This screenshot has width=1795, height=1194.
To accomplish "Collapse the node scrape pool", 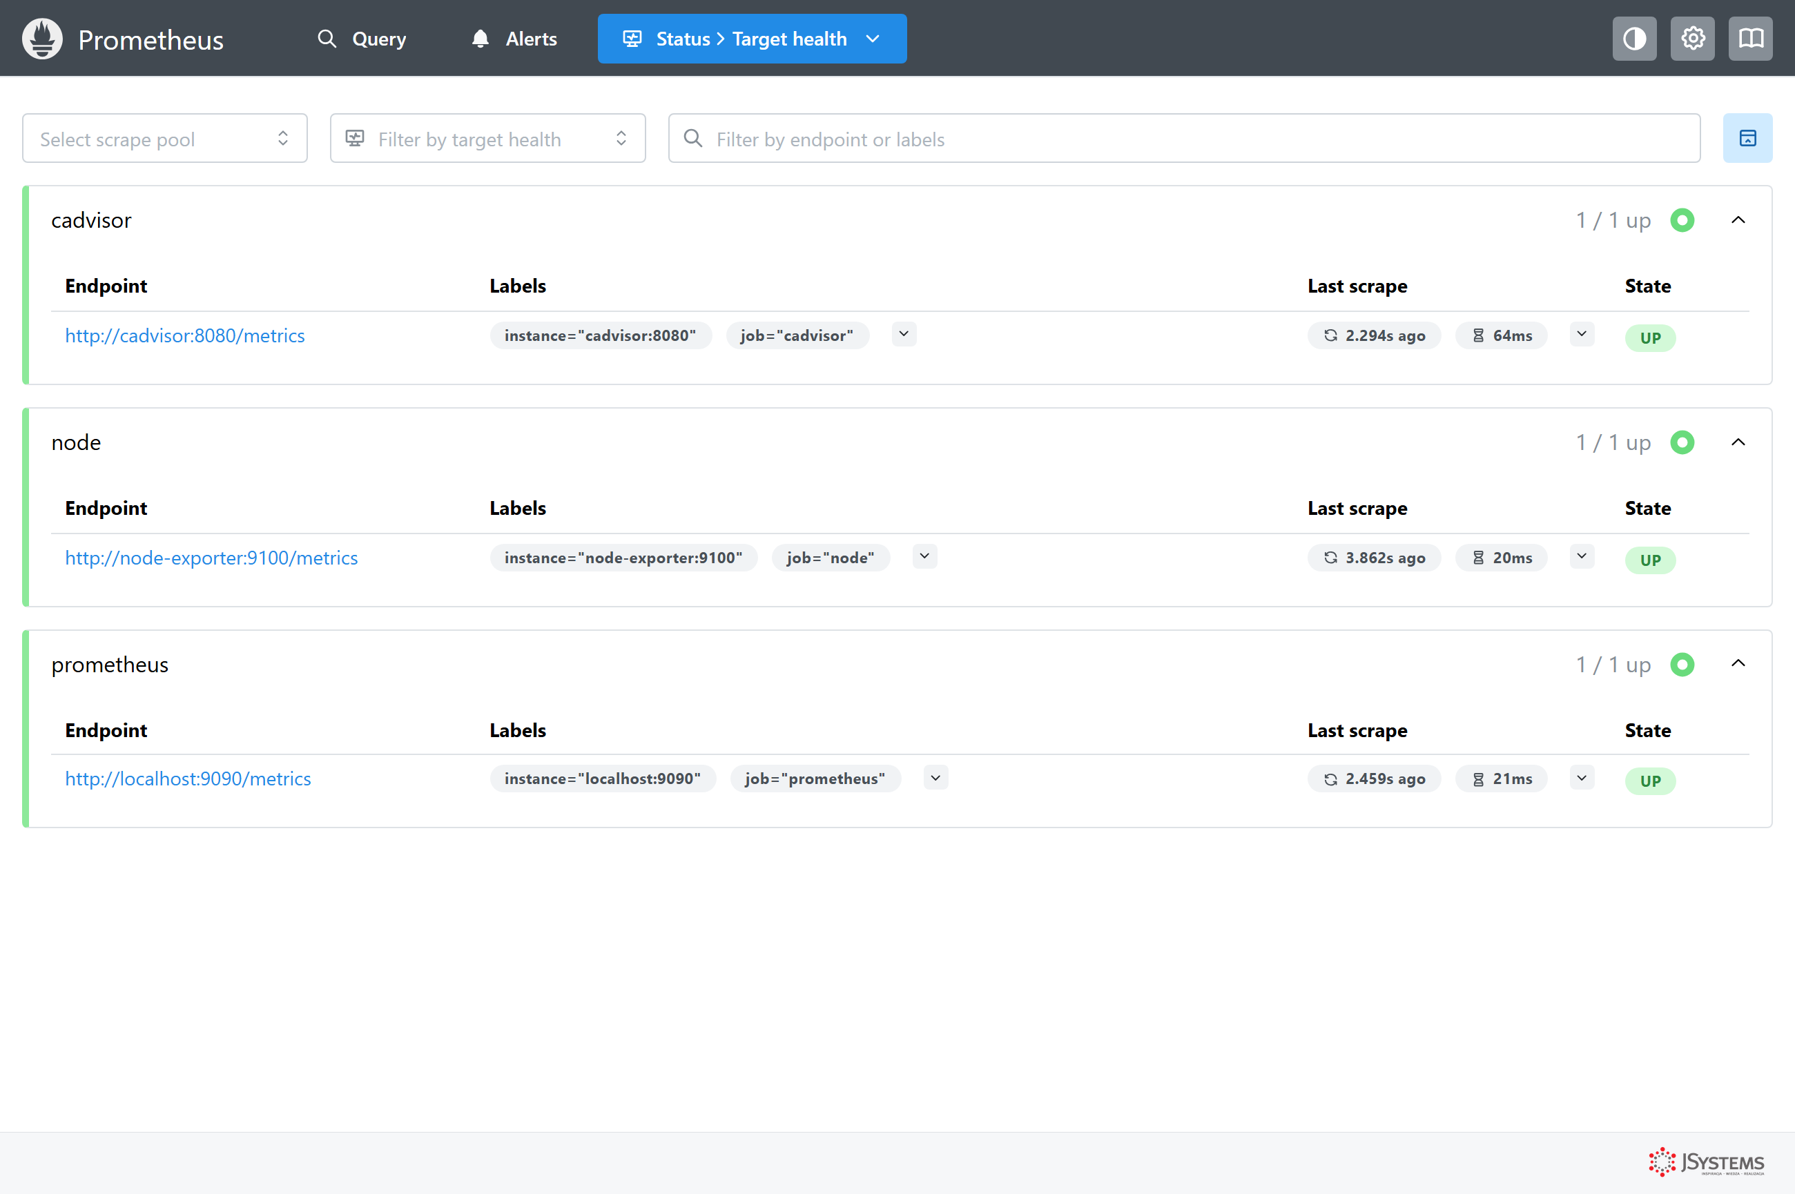I will pyautogui.click(x=1738, y=442).
